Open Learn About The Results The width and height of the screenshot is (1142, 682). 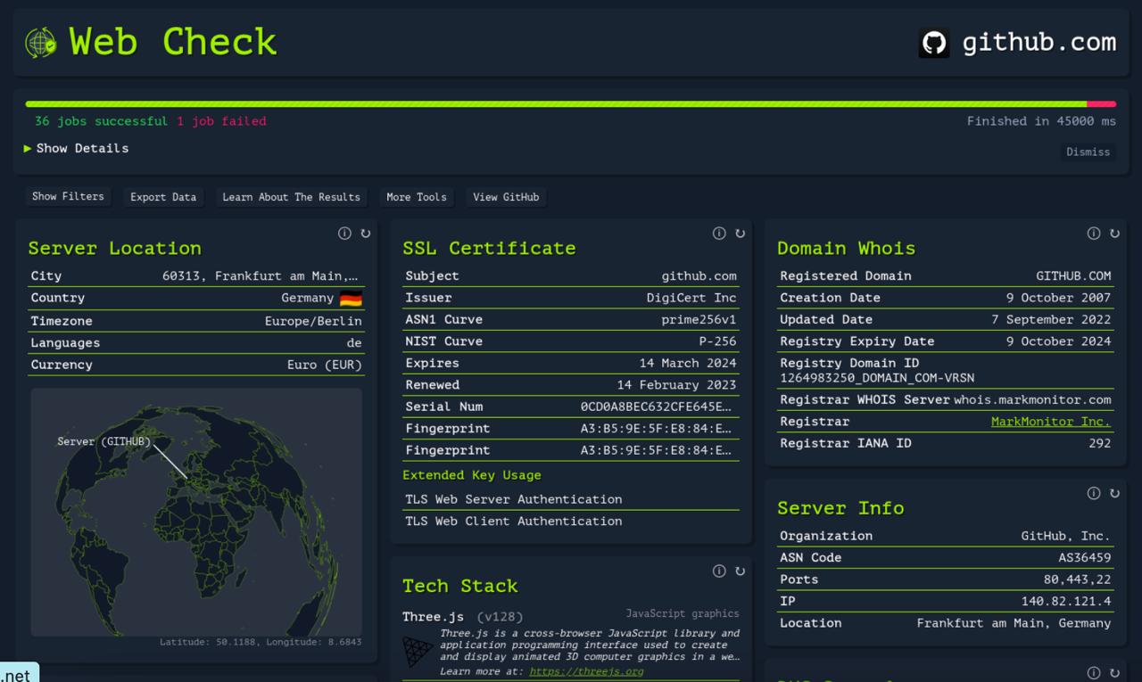tap(291, 197)
